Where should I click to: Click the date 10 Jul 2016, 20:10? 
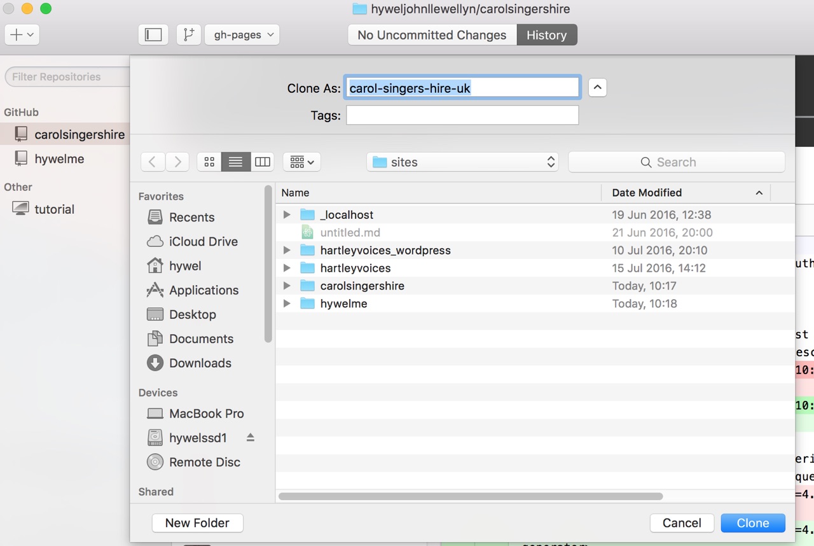(x=659, y=250)
